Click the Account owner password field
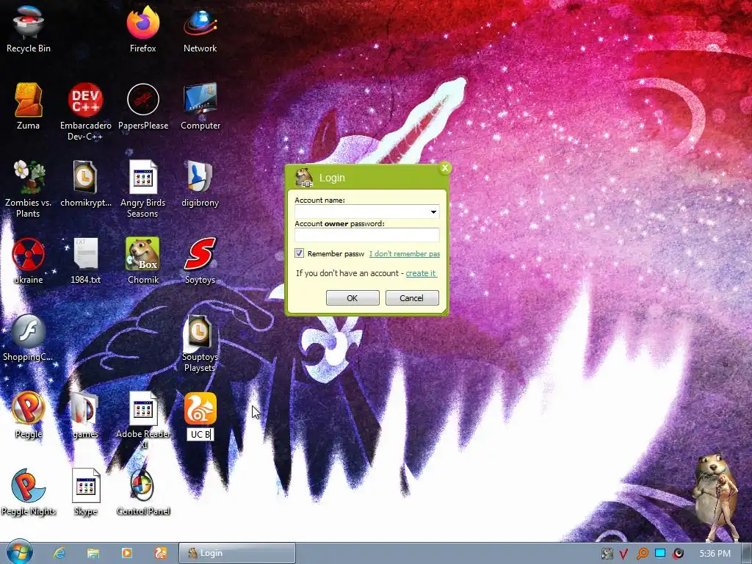 click(367, 235)
